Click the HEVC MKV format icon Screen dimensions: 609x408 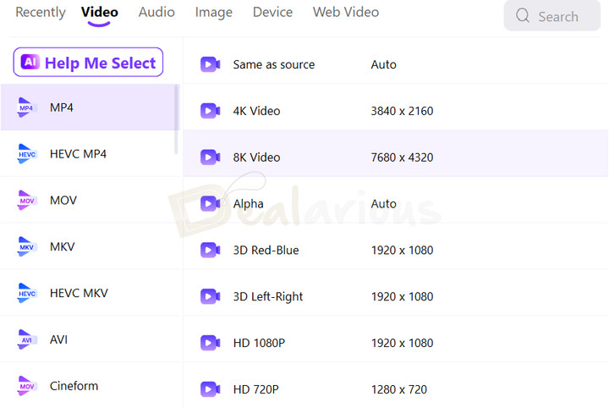[26, 293]
